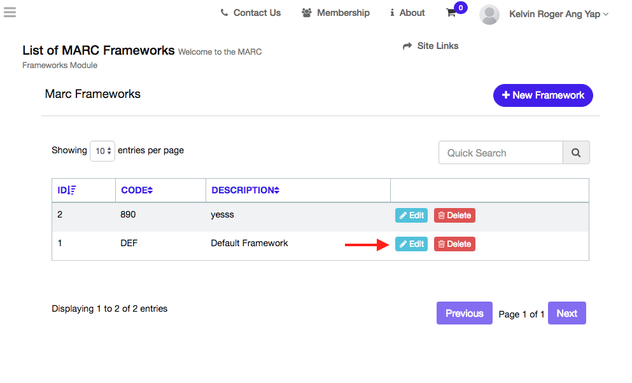This screenshot has width=632, height=383.
Task: Focus the Quick Search input field
Action: point(501,153)
